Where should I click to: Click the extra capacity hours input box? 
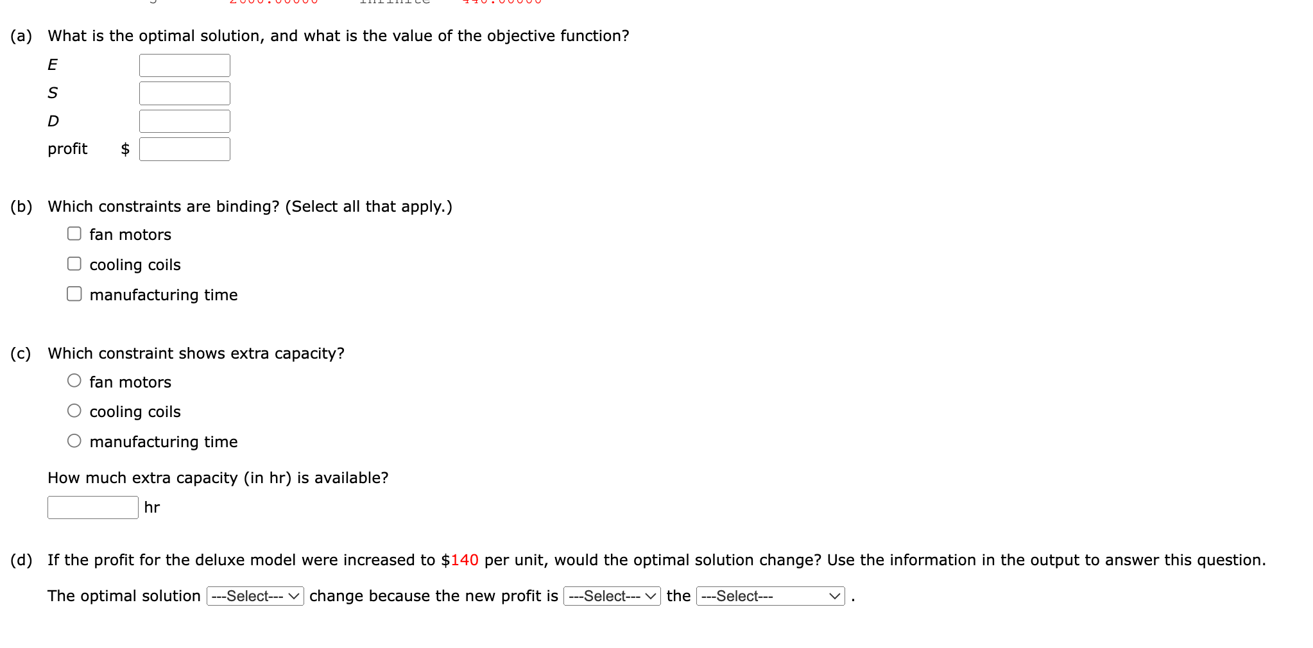(x=92, y=507)
